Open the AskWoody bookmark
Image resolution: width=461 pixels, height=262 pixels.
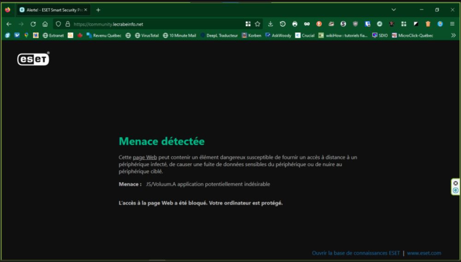278,35
